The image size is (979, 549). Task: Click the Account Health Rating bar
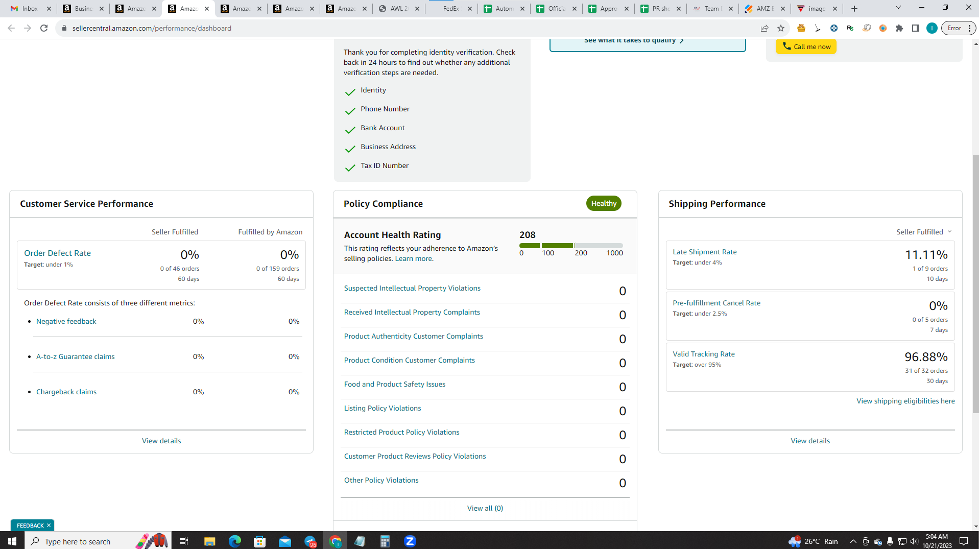pyautogui.click(x=571, y=246)
